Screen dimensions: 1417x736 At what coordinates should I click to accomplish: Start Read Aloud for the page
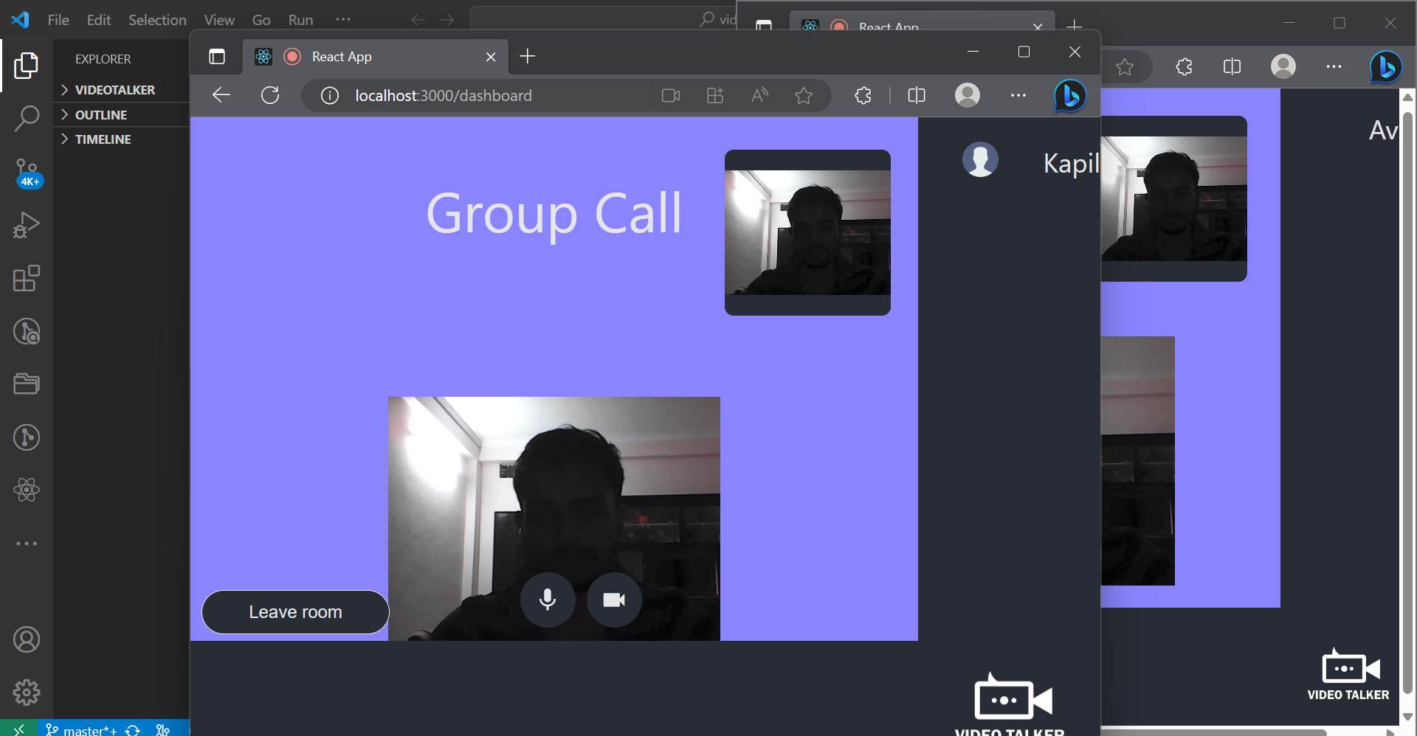(759, 95)
